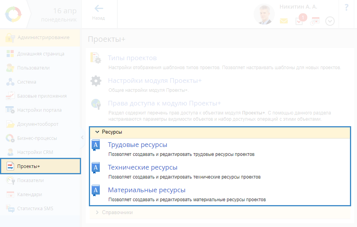
Task: Expand the user menu chevron circle
Action: (x=330, y=21)
